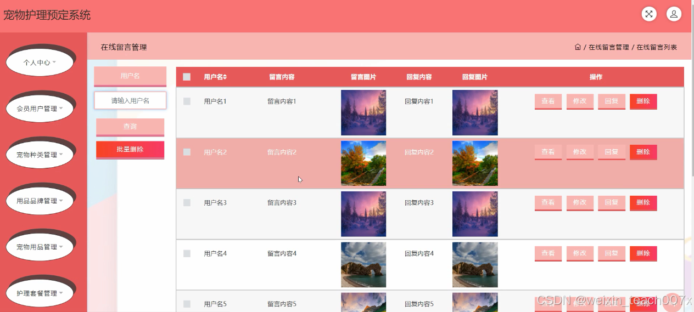694x312 pixels.
Task: Click the 留言内容1 cell
Action: click(282, 101)
